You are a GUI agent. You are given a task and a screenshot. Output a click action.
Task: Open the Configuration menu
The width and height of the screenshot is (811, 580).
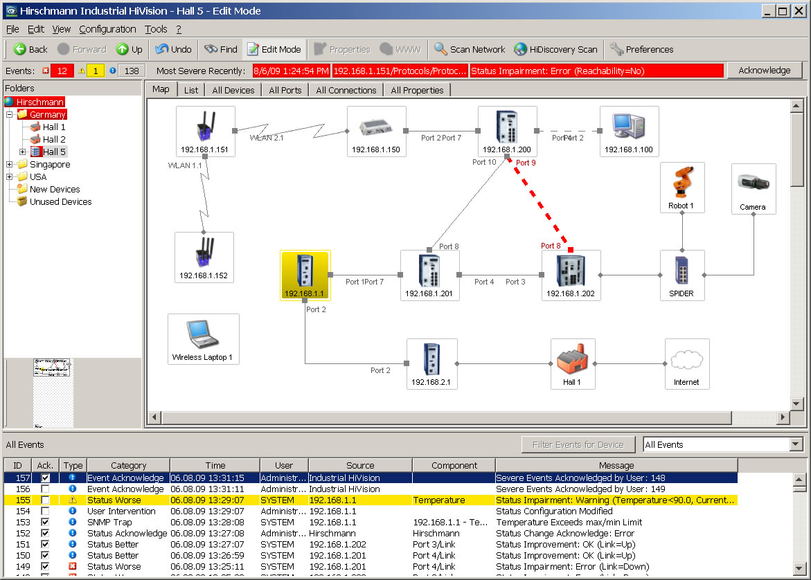click(107, 29)
